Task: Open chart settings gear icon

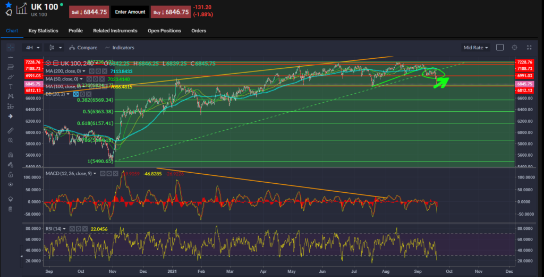Action: pos(514,48)
